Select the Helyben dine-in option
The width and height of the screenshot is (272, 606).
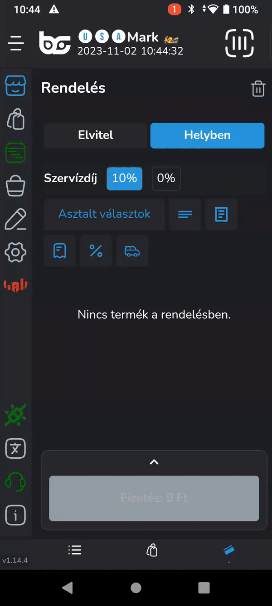(x=207, y=135)
